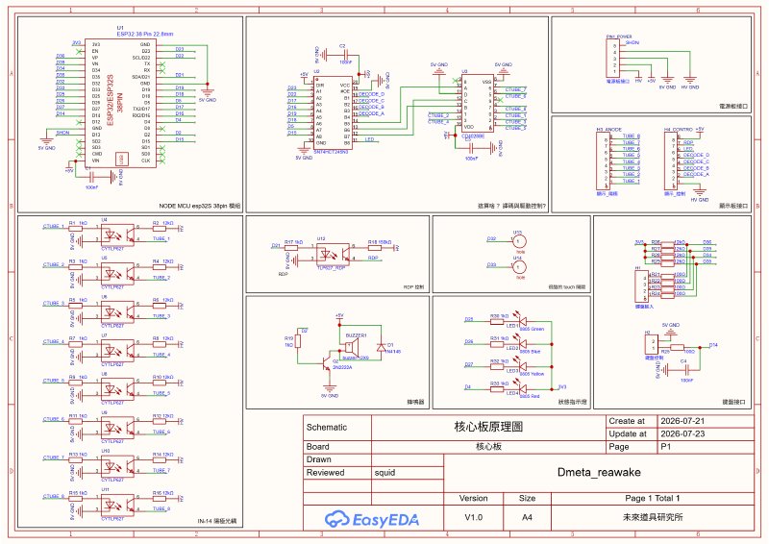Click capacitor C1 below the ESP32 module

click(91, 177)
